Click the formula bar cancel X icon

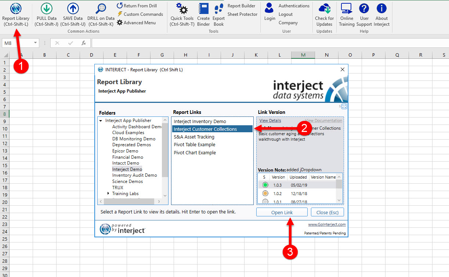pyautogui.click(x=57, y=43)
